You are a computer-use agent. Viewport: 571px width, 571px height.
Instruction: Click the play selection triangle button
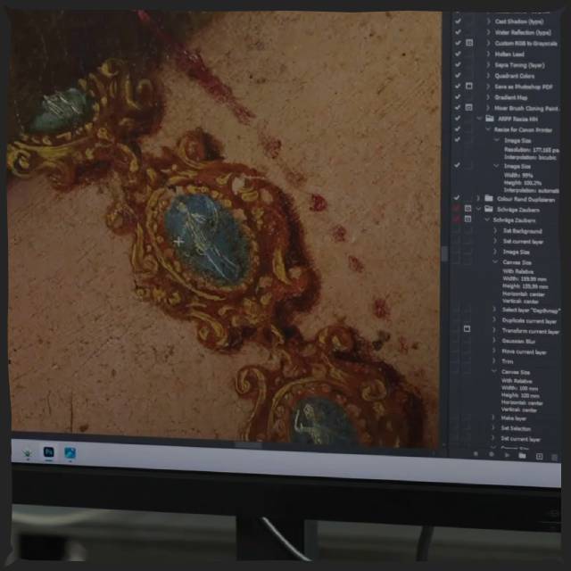click(x=507, y=455)
